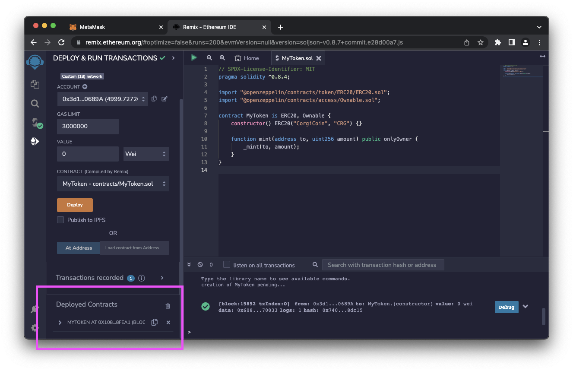The width and height of the screenshot is (573, 371).
Task: Open the Solidity compiler sidebar icon
Action: coord(36,123)
